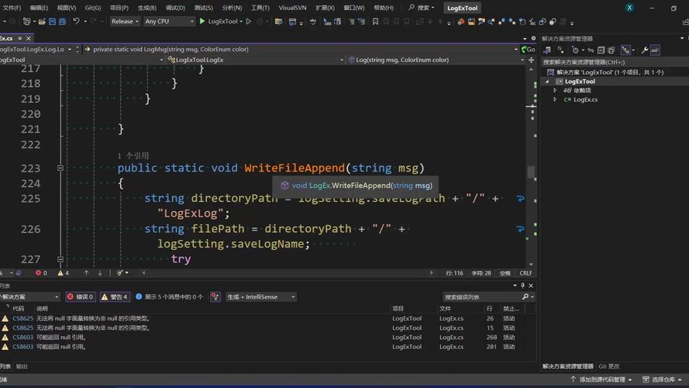Start without debugging using hollow play icon
This screenshot has height=388, width=689.
[249, 21]
